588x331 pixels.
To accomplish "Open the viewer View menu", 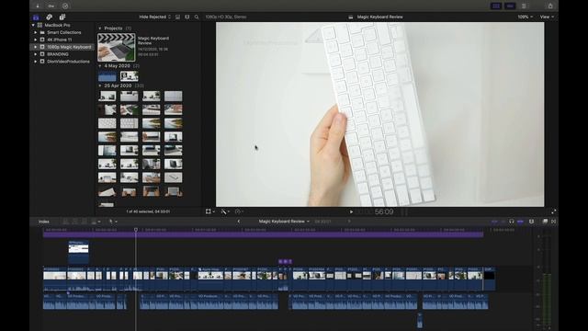I will (x=547, y=17).
